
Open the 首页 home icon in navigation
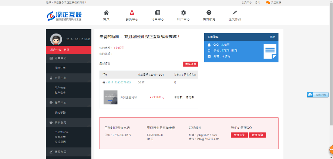click(x=106, y=13)
